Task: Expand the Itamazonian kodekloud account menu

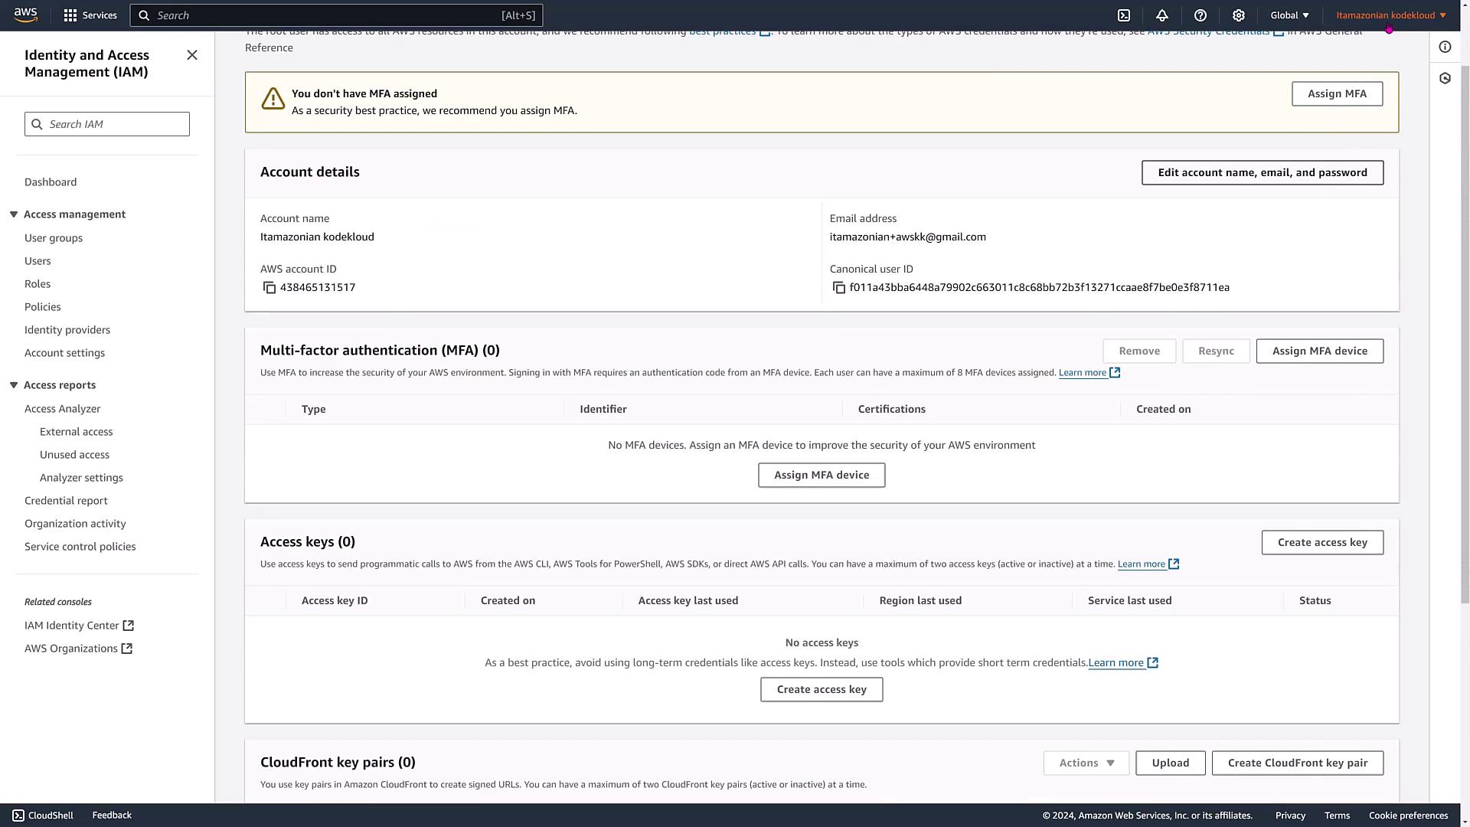Action: tap(1390, 15)
